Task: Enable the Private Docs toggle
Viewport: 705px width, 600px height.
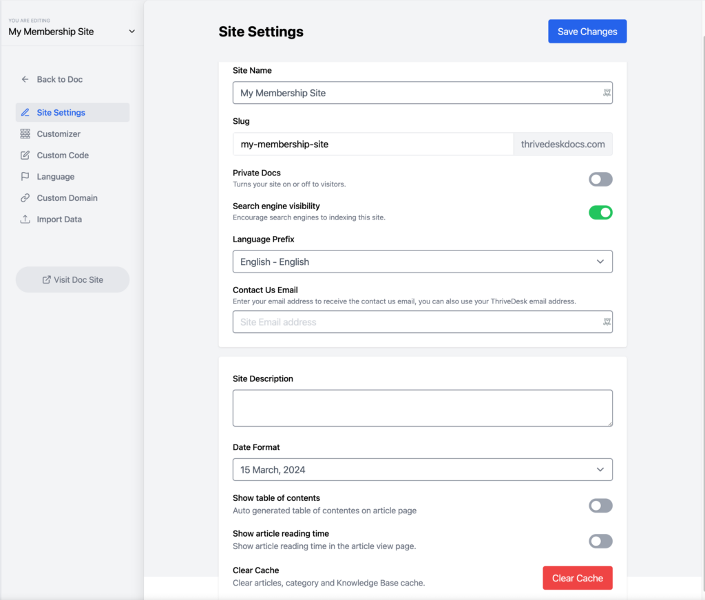Action: [600, 179]
